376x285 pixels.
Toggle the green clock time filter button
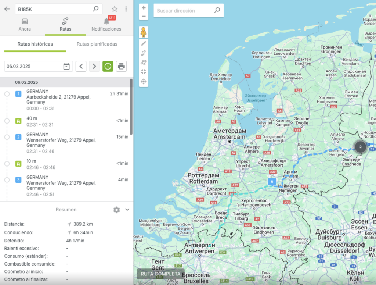108,66
